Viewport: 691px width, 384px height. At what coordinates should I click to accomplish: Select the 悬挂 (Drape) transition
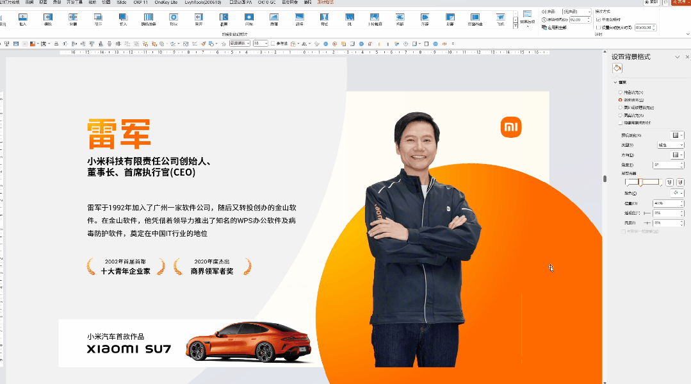[300, 19]
